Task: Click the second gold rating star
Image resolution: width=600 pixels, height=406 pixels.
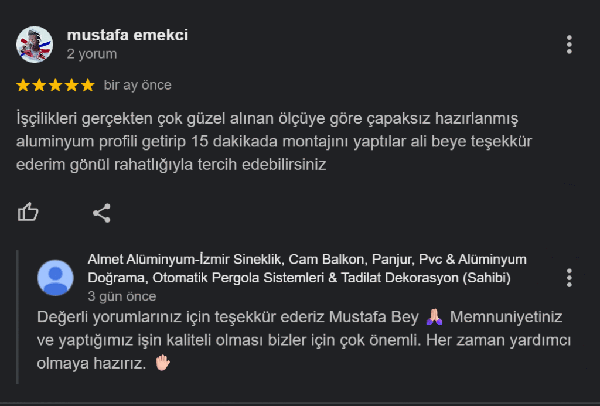Action: pyautogui.click(x=39, y=84)
